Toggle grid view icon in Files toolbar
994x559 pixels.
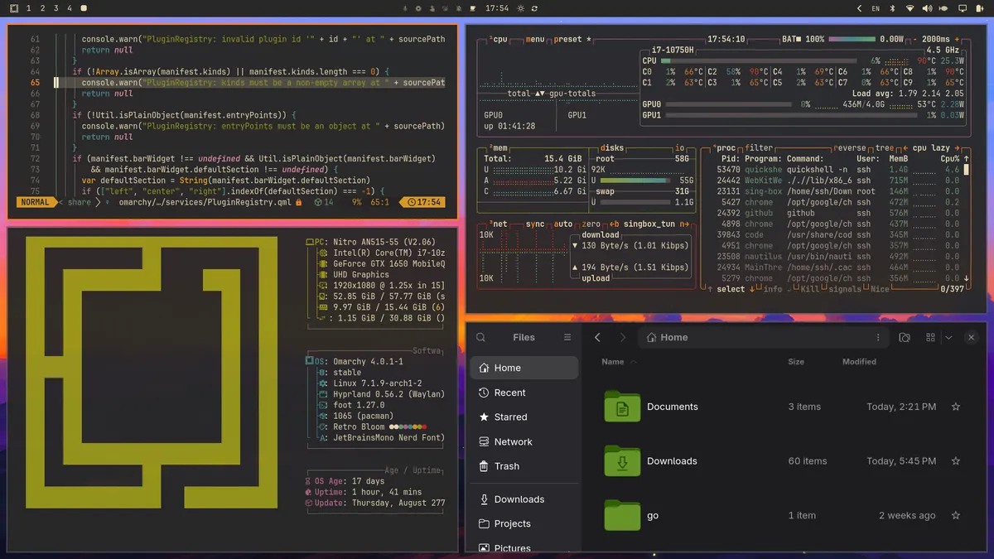[930, 337]
